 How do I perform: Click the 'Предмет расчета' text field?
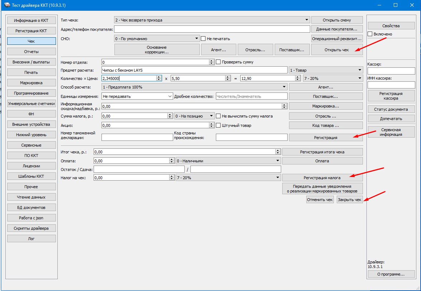pyautogui.click(x=194, y=70)
